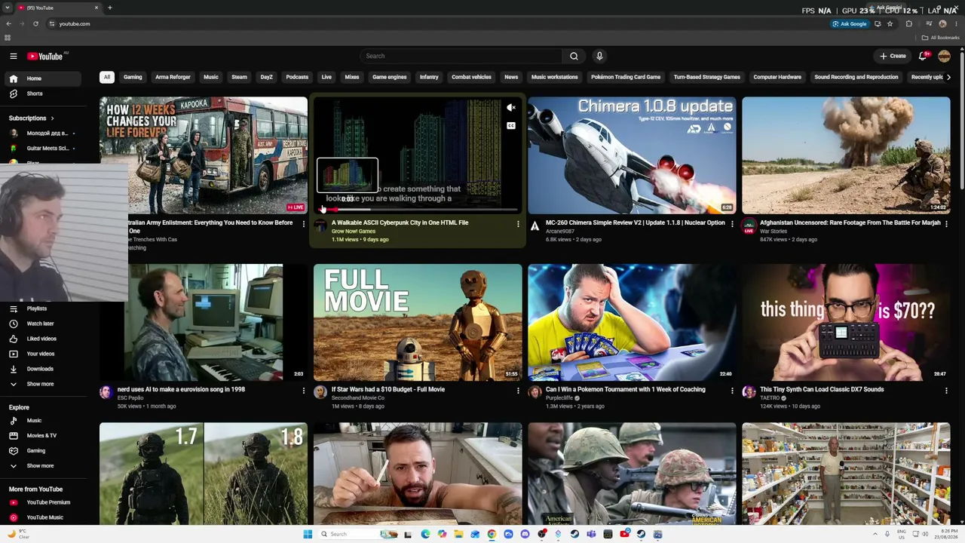965x543 pixels.
Task: Click Ask Google in the address bar
Action: pos(850,24)
